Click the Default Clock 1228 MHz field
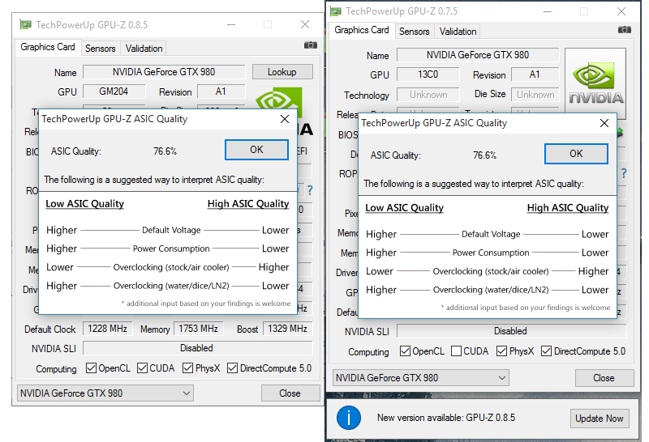Screen dimensions: 649x442 coord(108,329)
